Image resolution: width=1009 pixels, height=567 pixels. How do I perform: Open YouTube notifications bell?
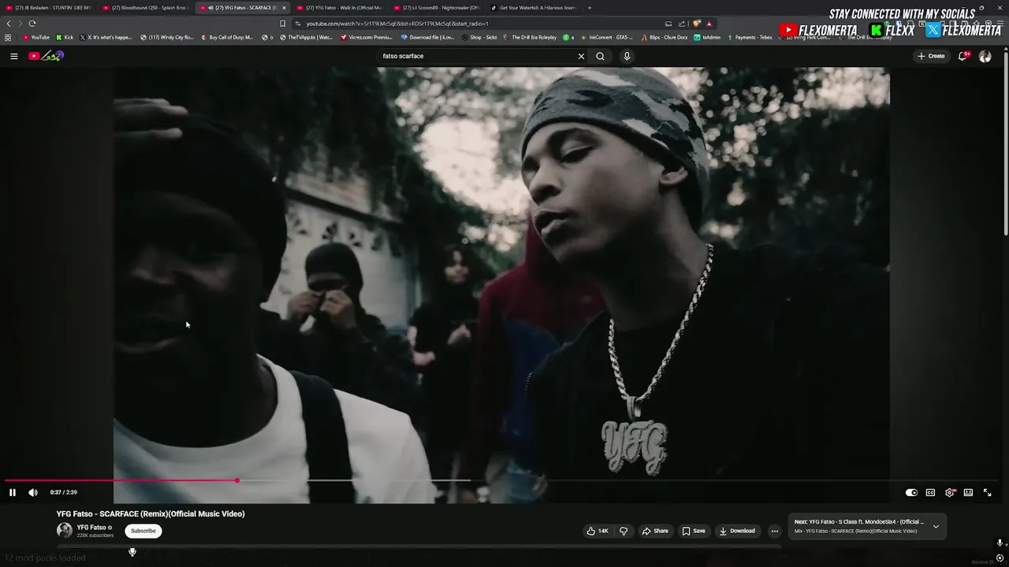[963, 56]
